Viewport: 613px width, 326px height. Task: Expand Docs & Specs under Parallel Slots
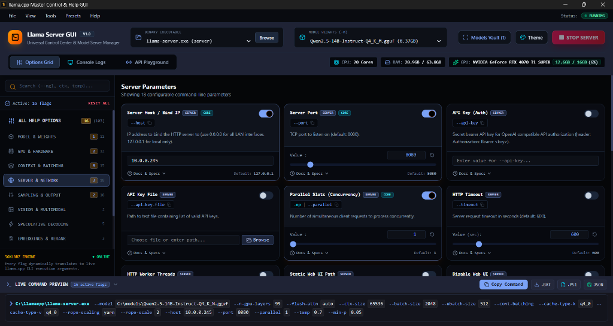pos(309,253)
